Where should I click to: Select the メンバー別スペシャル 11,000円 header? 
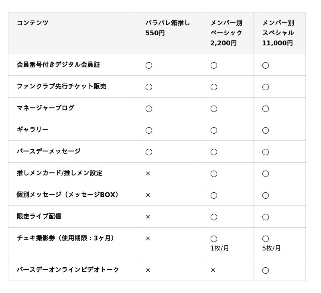pos(278,33)
